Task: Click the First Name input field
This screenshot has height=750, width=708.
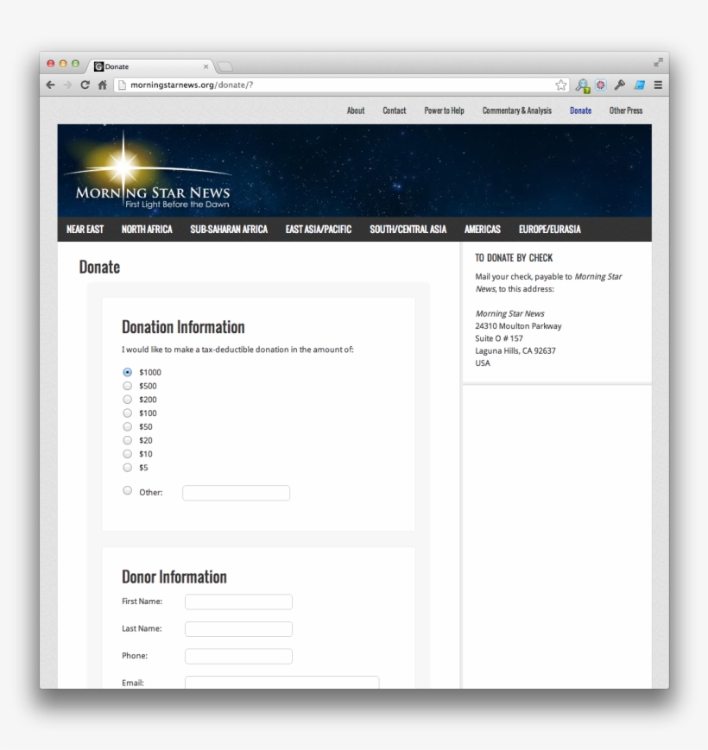Action: pos(238,602)
